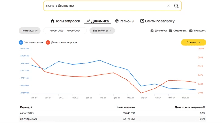Click the 59,39 млн axis value
This screenshot has width=222, height=123.
click(25, 56)
